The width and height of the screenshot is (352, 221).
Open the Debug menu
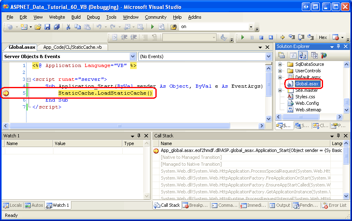click(93, 17)
